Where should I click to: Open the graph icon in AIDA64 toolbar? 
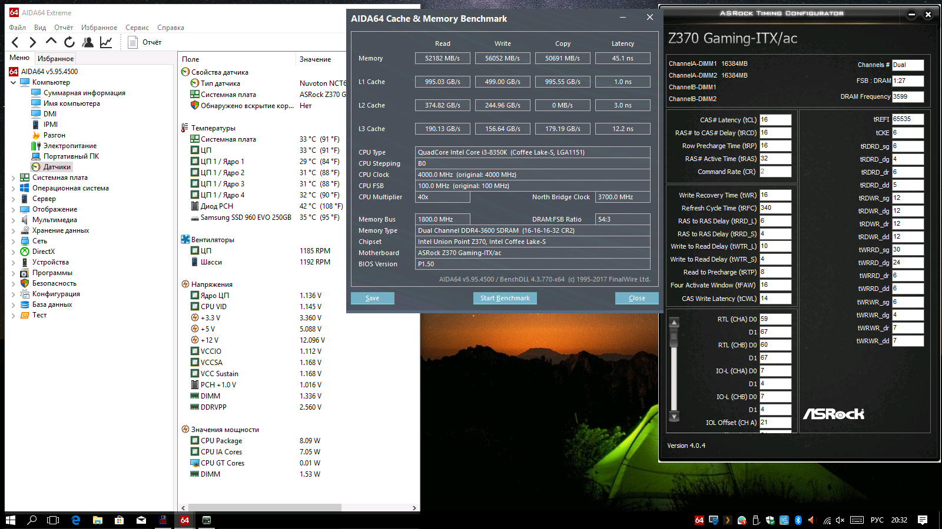(106, 42)
